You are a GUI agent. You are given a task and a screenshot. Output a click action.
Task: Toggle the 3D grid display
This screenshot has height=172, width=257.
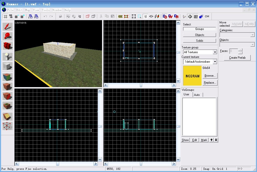click(11, 16)
